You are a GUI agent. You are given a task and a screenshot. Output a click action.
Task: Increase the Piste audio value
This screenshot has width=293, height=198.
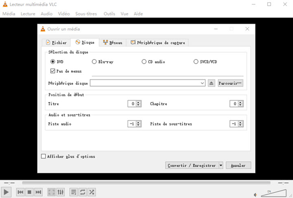coord(138,122)
